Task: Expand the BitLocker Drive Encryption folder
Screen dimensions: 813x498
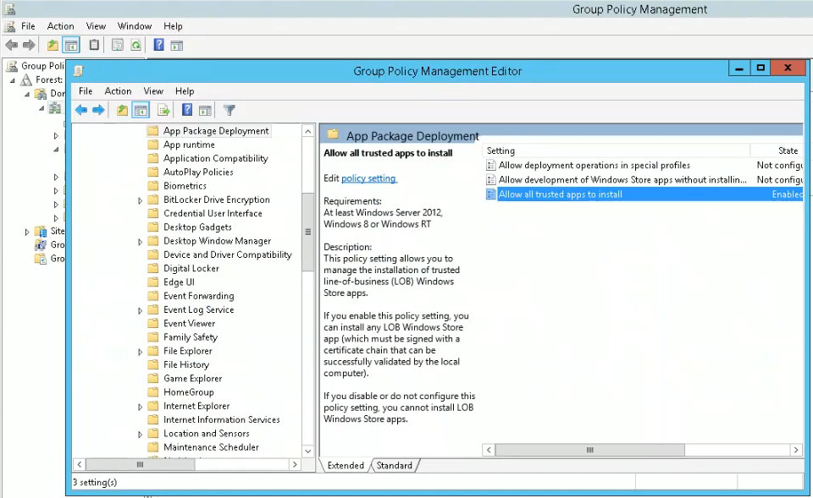Action: pos(140,200)
